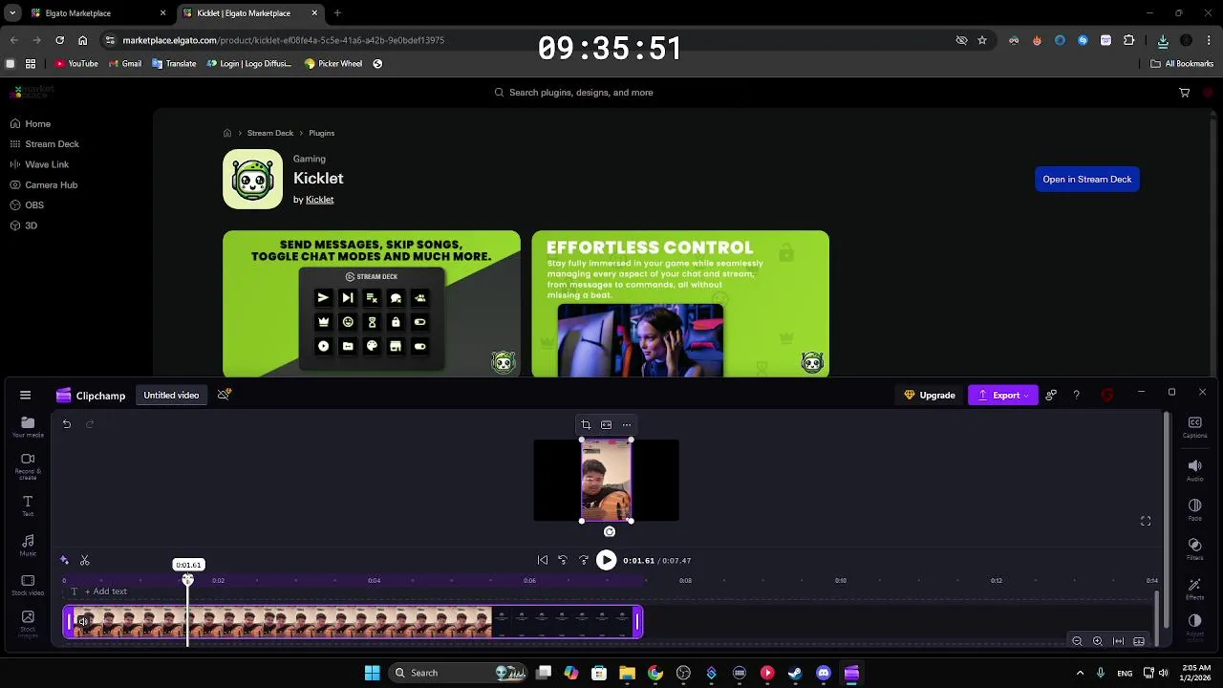Mute the timeline clip audio

(x=83, y=622)
